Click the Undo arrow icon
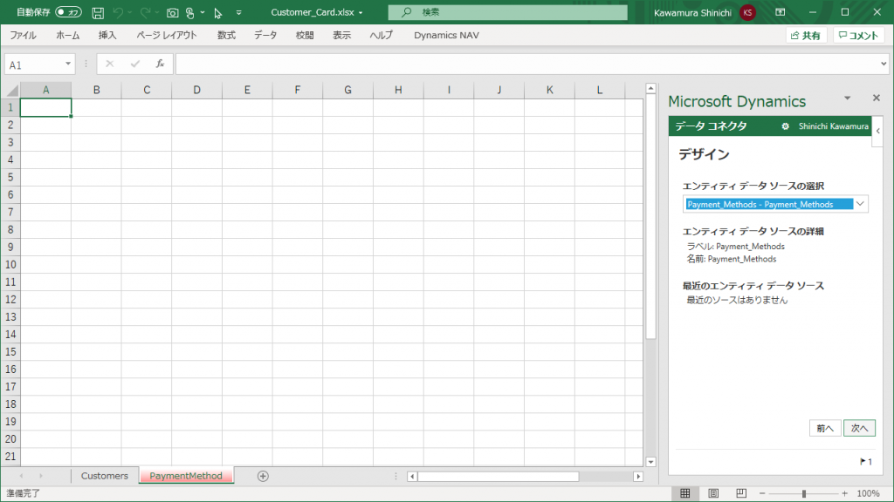This screenshot has height=502, width=894. coord(118,12)
